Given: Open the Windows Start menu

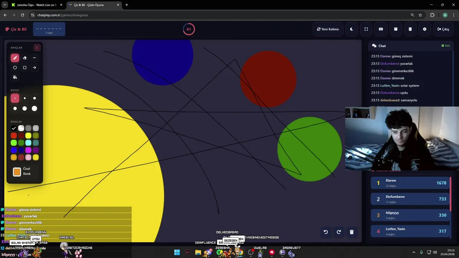Looking at the screenshot, I should click(x=177, y=253).
